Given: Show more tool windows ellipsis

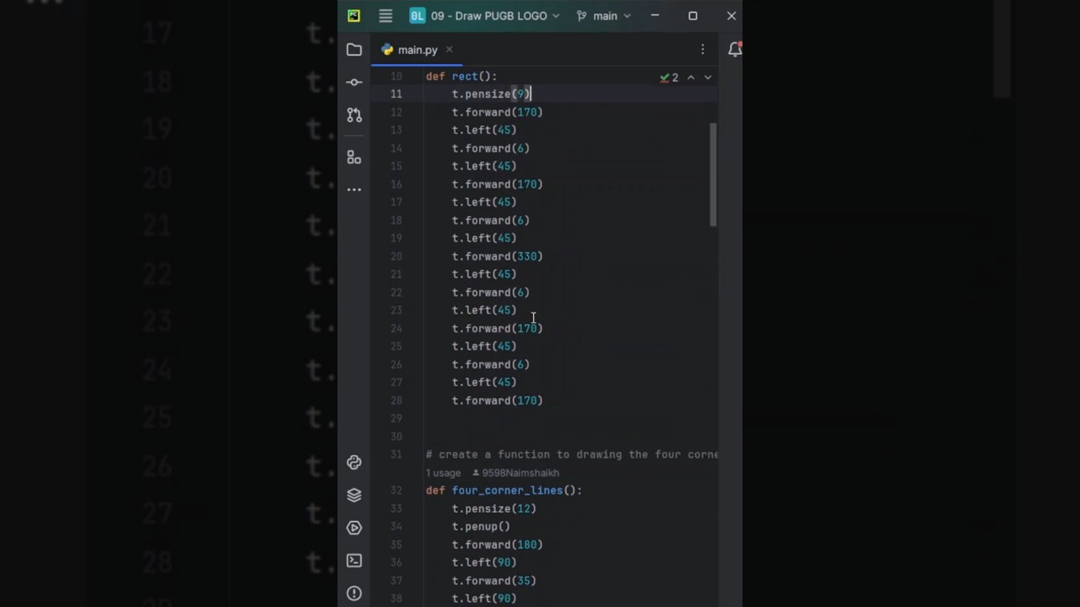Looking at the screenshot, I should tap(354, 190).
